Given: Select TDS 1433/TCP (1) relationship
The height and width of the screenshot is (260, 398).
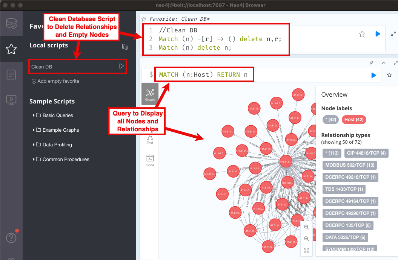Looking at the screenshot, I should pyautogui.click(x=344, y=189).
